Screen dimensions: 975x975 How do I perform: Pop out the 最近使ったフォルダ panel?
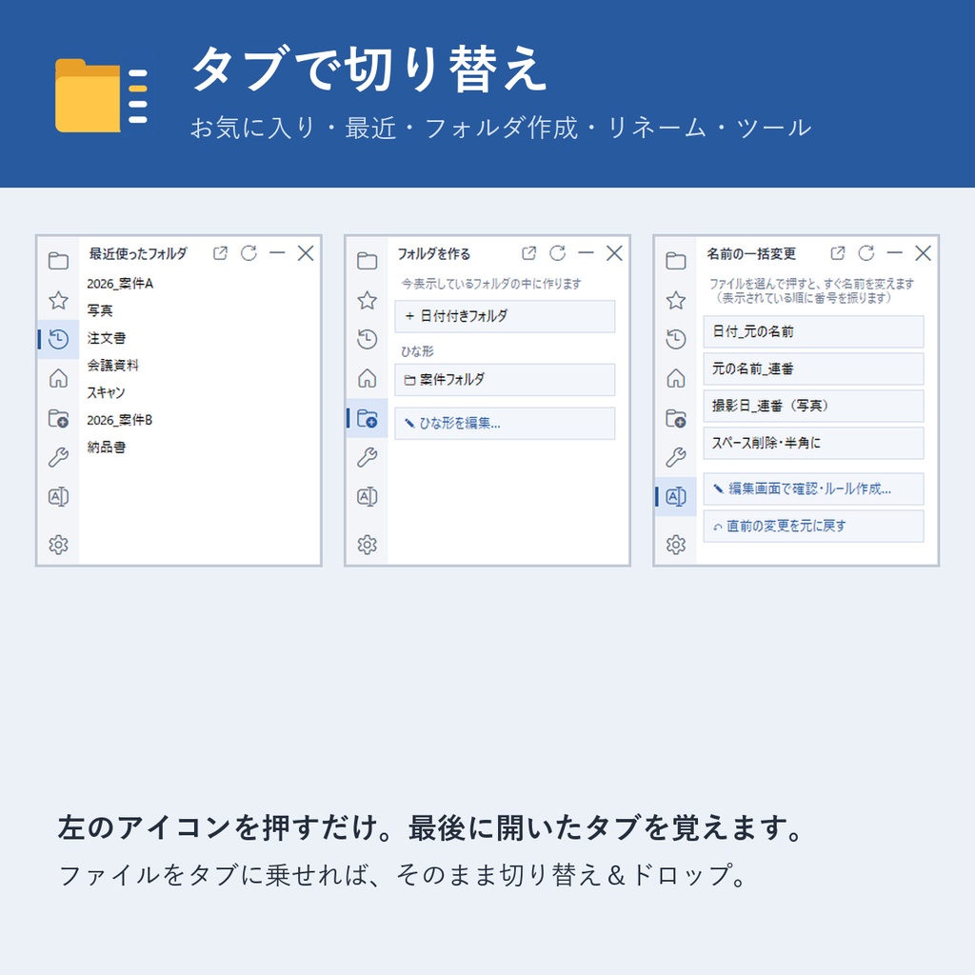click(220, 253)
